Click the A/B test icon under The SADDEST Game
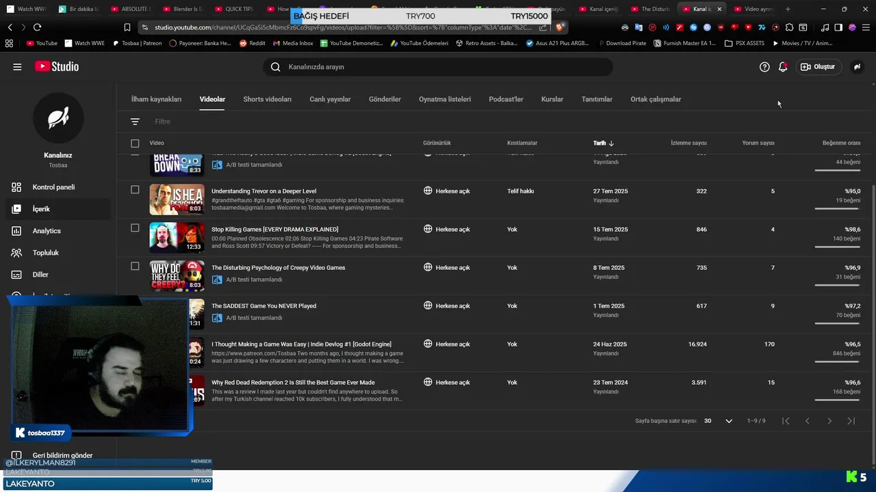The image size is (876, 492). pos(217,318)
